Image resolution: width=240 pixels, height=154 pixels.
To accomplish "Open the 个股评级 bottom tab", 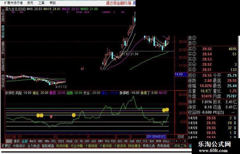I will point(105,146).
